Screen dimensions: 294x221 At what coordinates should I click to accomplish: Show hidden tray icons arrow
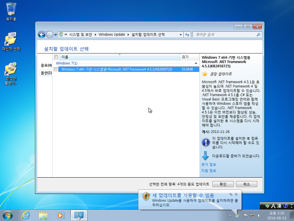pos(230,215)
